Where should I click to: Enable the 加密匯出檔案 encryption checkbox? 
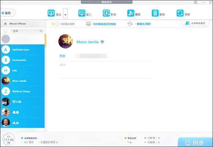(x=57, y=24)
